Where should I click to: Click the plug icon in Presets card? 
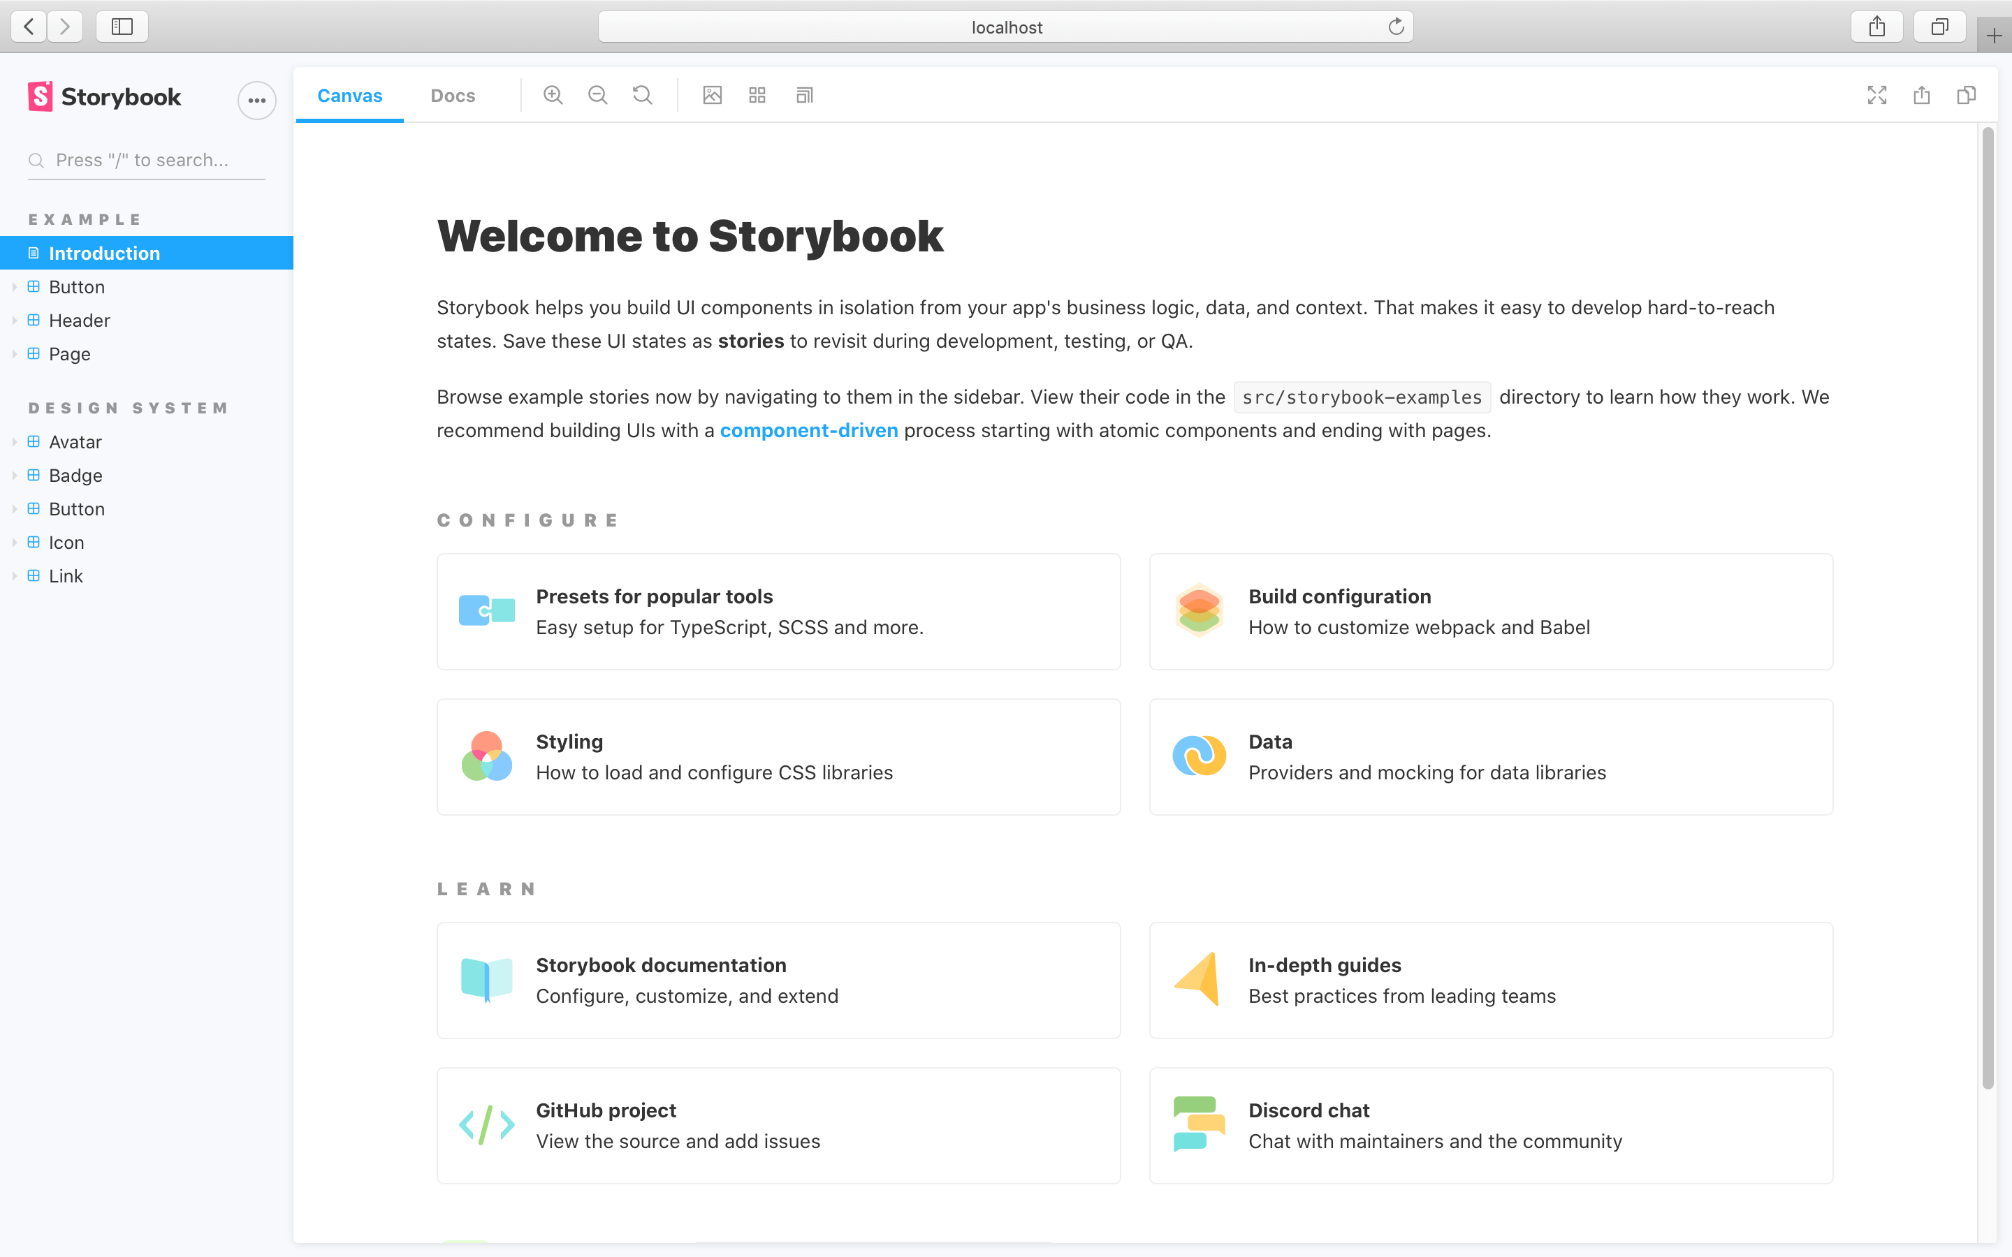pos(487,610)
